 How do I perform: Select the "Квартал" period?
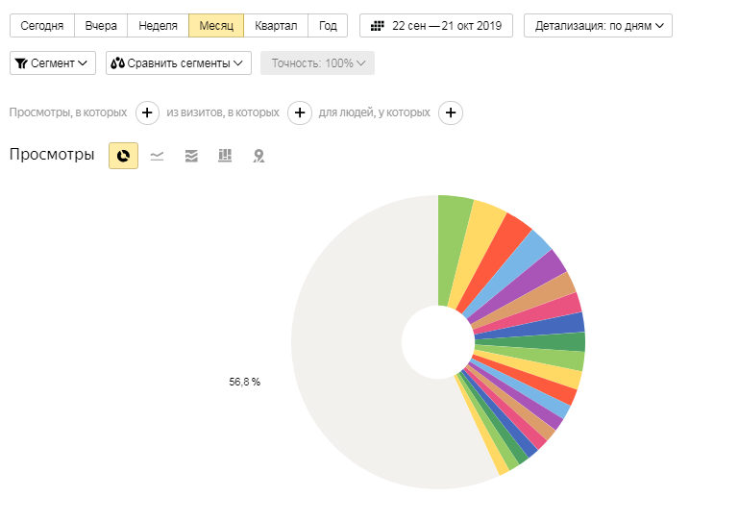click(x=276, y=26)
